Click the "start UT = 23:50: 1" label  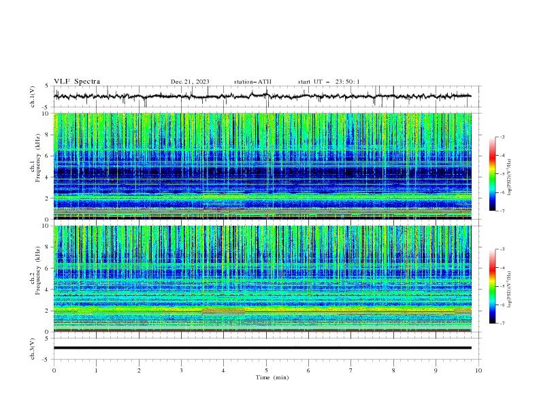(329, 82)
